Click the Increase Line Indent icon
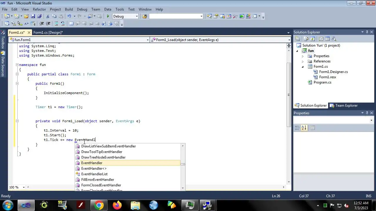376x211 pixels. click(48, 23)
